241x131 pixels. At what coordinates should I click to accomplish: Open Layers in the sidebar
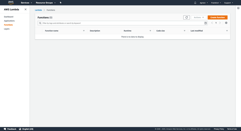(x=7, y=29)
